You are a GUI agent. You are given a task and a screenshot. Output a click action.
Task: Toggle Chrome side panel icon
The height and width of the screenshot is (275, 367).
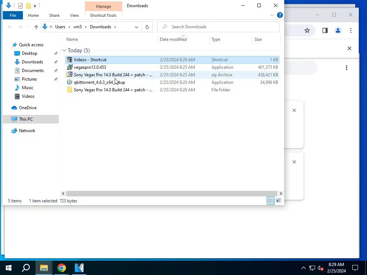pos(325,30)
